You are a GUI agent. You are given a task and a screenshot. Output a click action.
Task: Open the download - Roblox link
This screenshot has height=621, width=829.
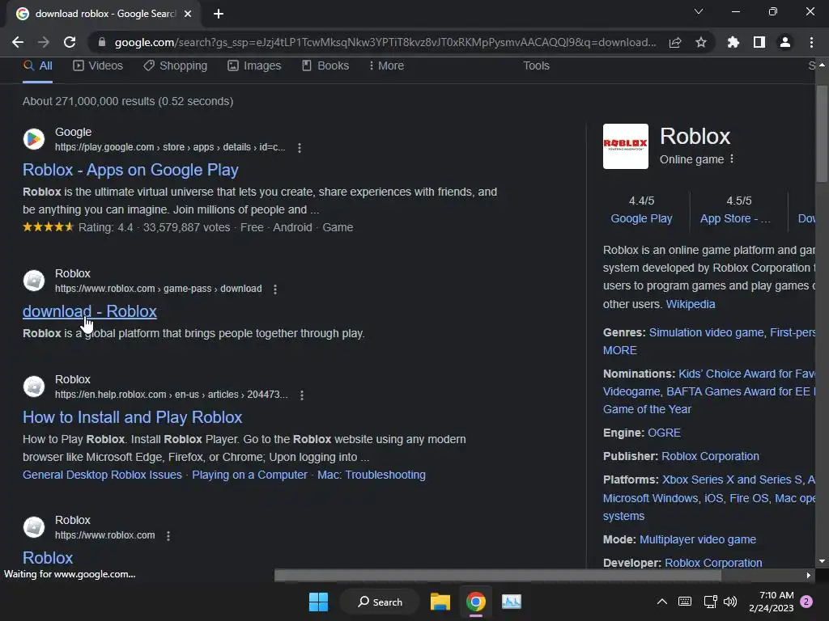click(x=90, y=311)
